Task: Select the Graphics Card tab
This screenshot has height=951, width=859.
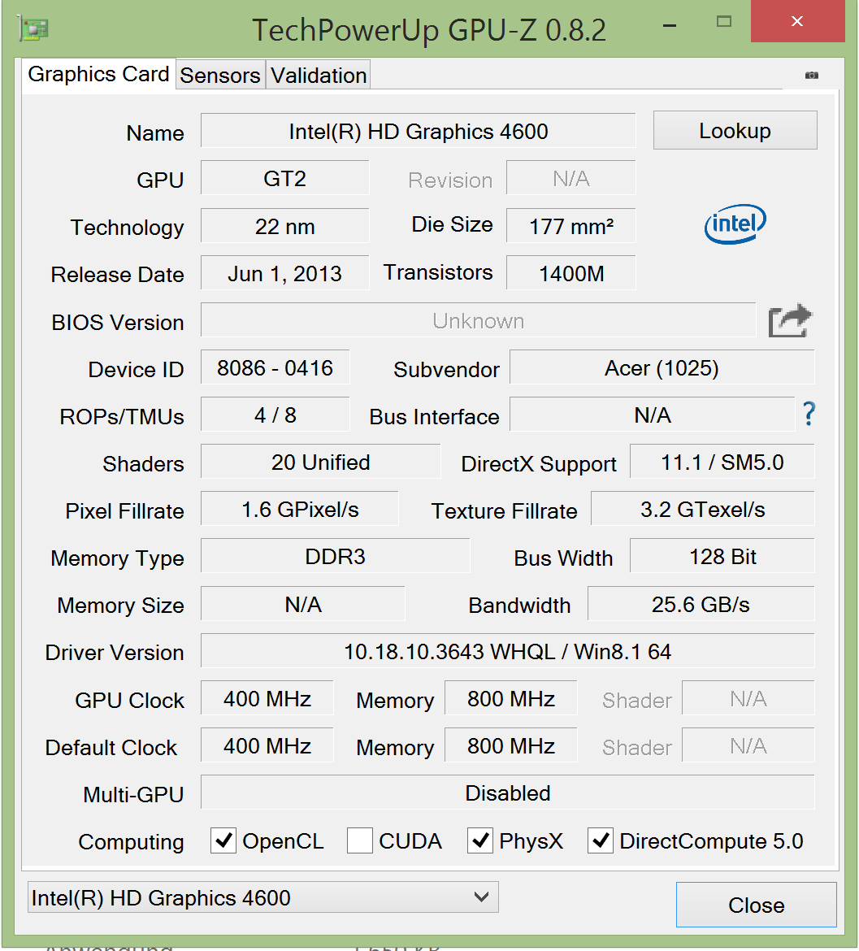Action: click(98, 74)
